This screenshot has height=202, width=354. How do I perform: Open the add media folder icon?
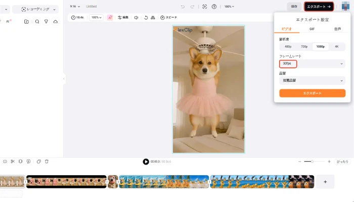[26, 22]
